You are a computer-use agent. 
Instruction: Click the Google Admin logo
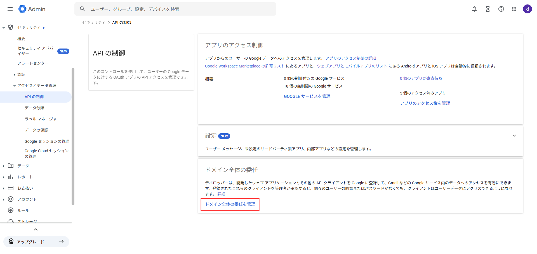pyautogui.click(x=32, y=9)
